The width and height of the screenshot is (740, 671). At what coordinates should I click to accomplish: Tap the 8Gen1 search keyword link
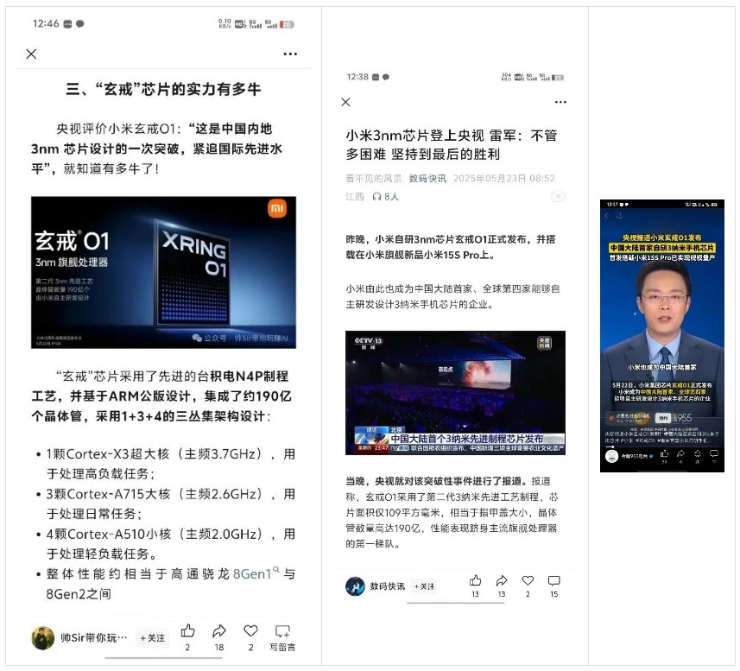(x=256, y=573)
